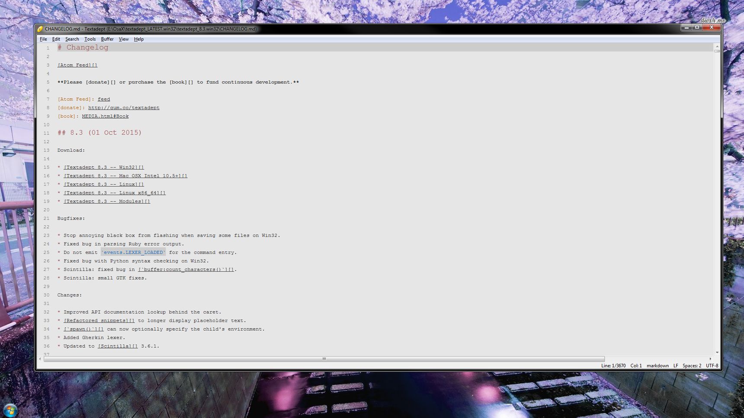Viewport: 744px width, 418px height.
Task: Click the horizontal scrollbar thumb
Action: [x=324, y=359]
